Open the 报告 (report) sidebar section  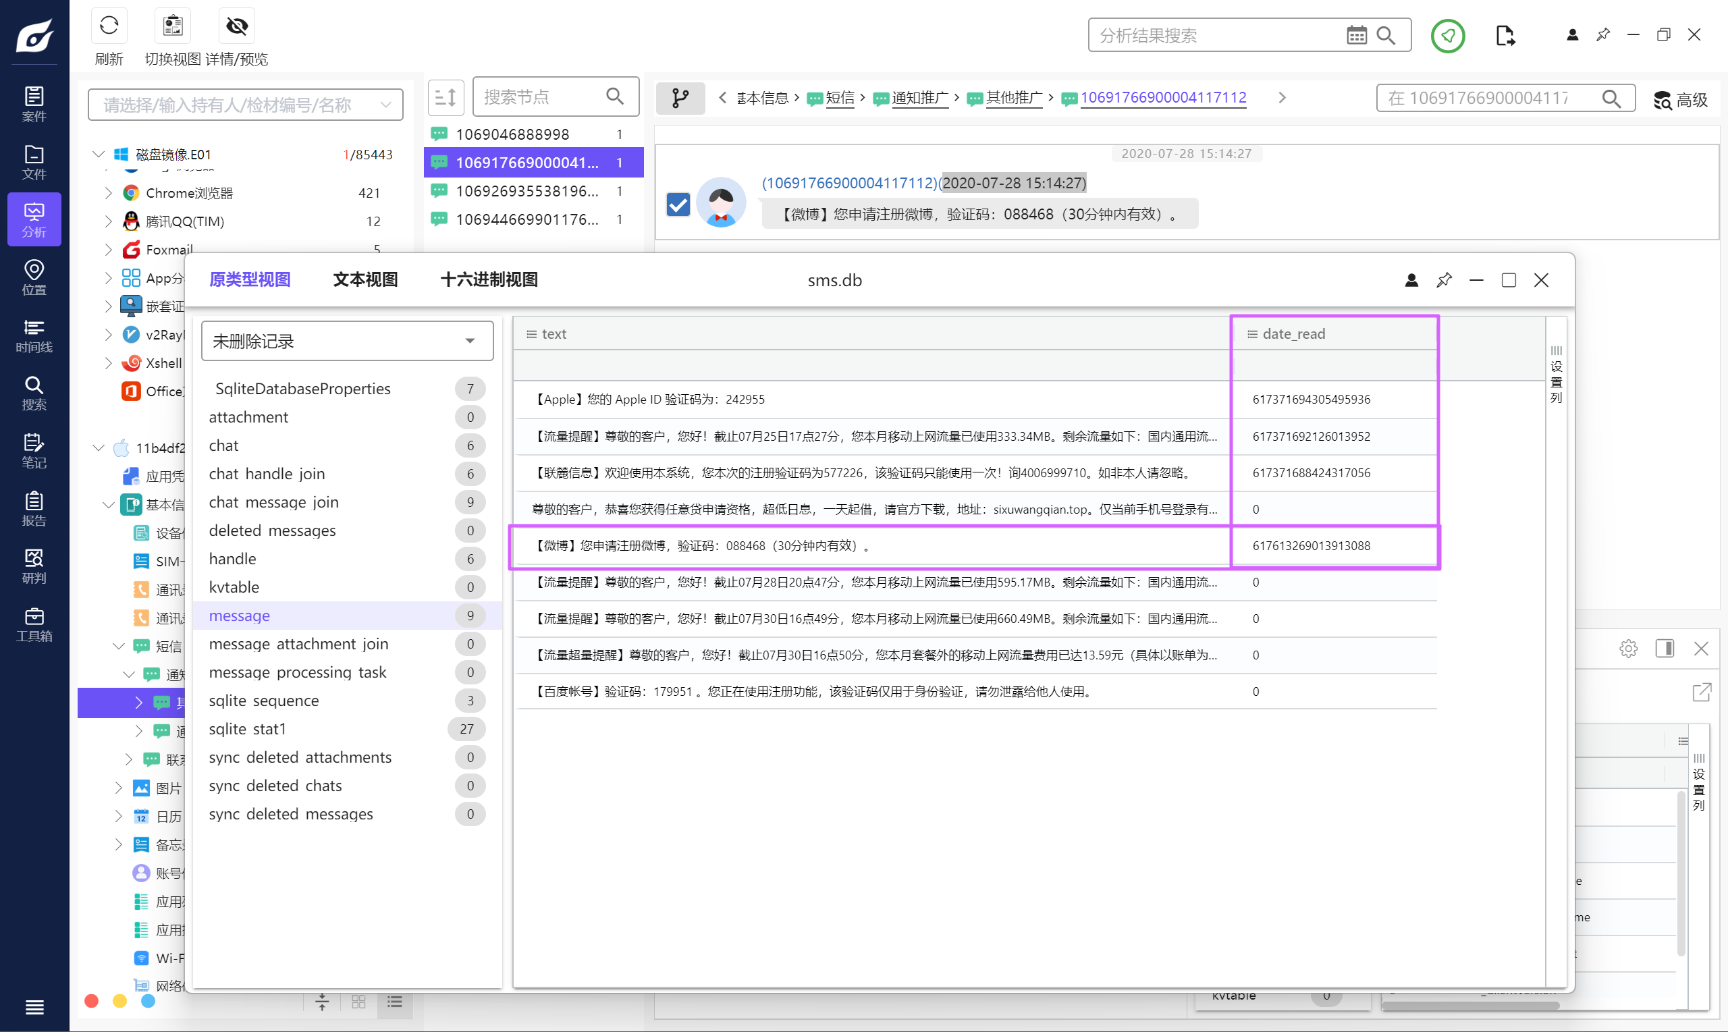34,508
